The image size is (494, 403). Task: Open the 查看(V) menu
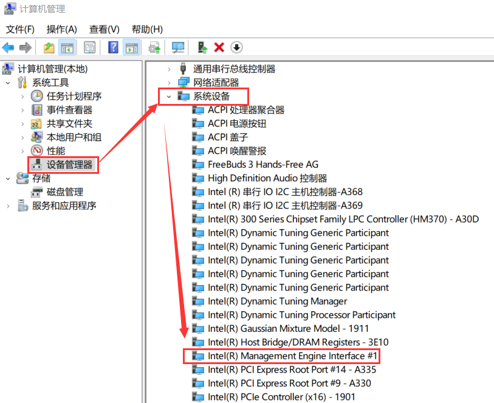[x=105, y=29]
